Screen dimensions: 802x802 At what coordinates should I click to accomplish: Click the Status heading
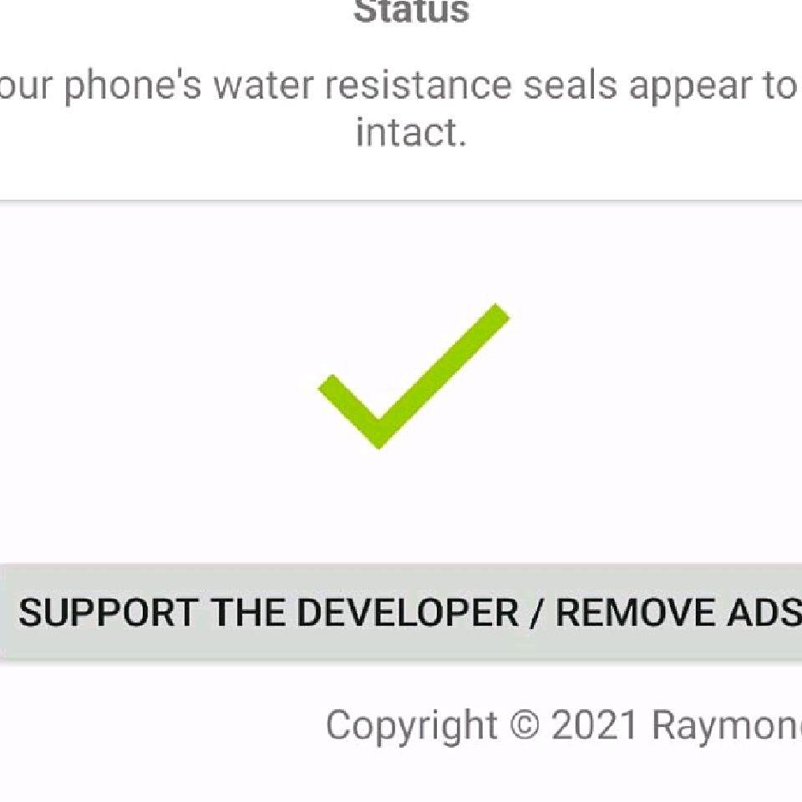pyautogui.click(x=411, y=12)
